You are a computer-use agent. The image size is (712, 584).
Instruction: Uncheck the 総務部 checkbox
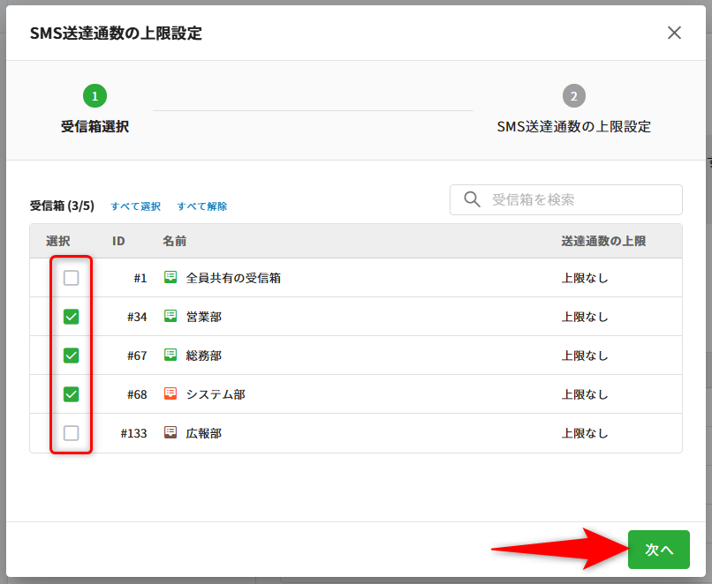click(x=72, y=356)
